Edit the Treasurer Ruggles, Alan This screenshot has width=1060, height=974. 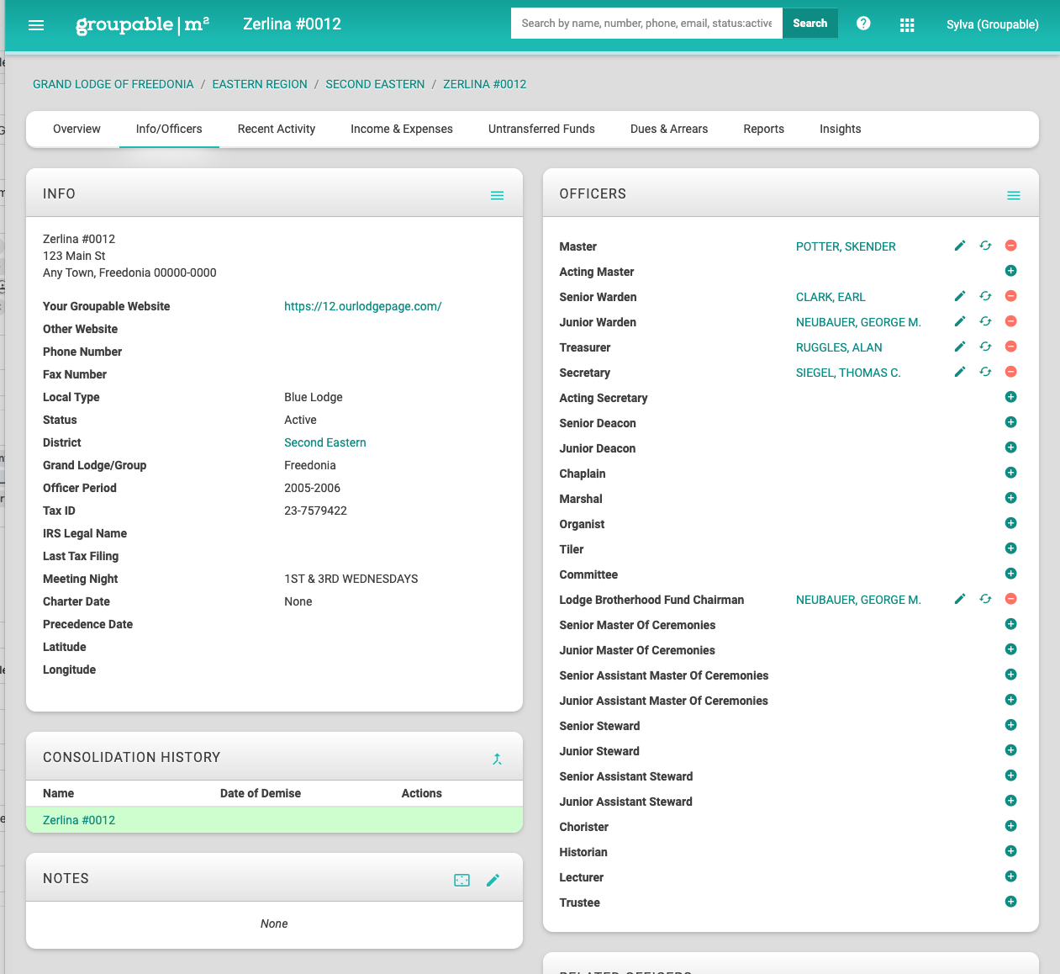coord(960,347)
